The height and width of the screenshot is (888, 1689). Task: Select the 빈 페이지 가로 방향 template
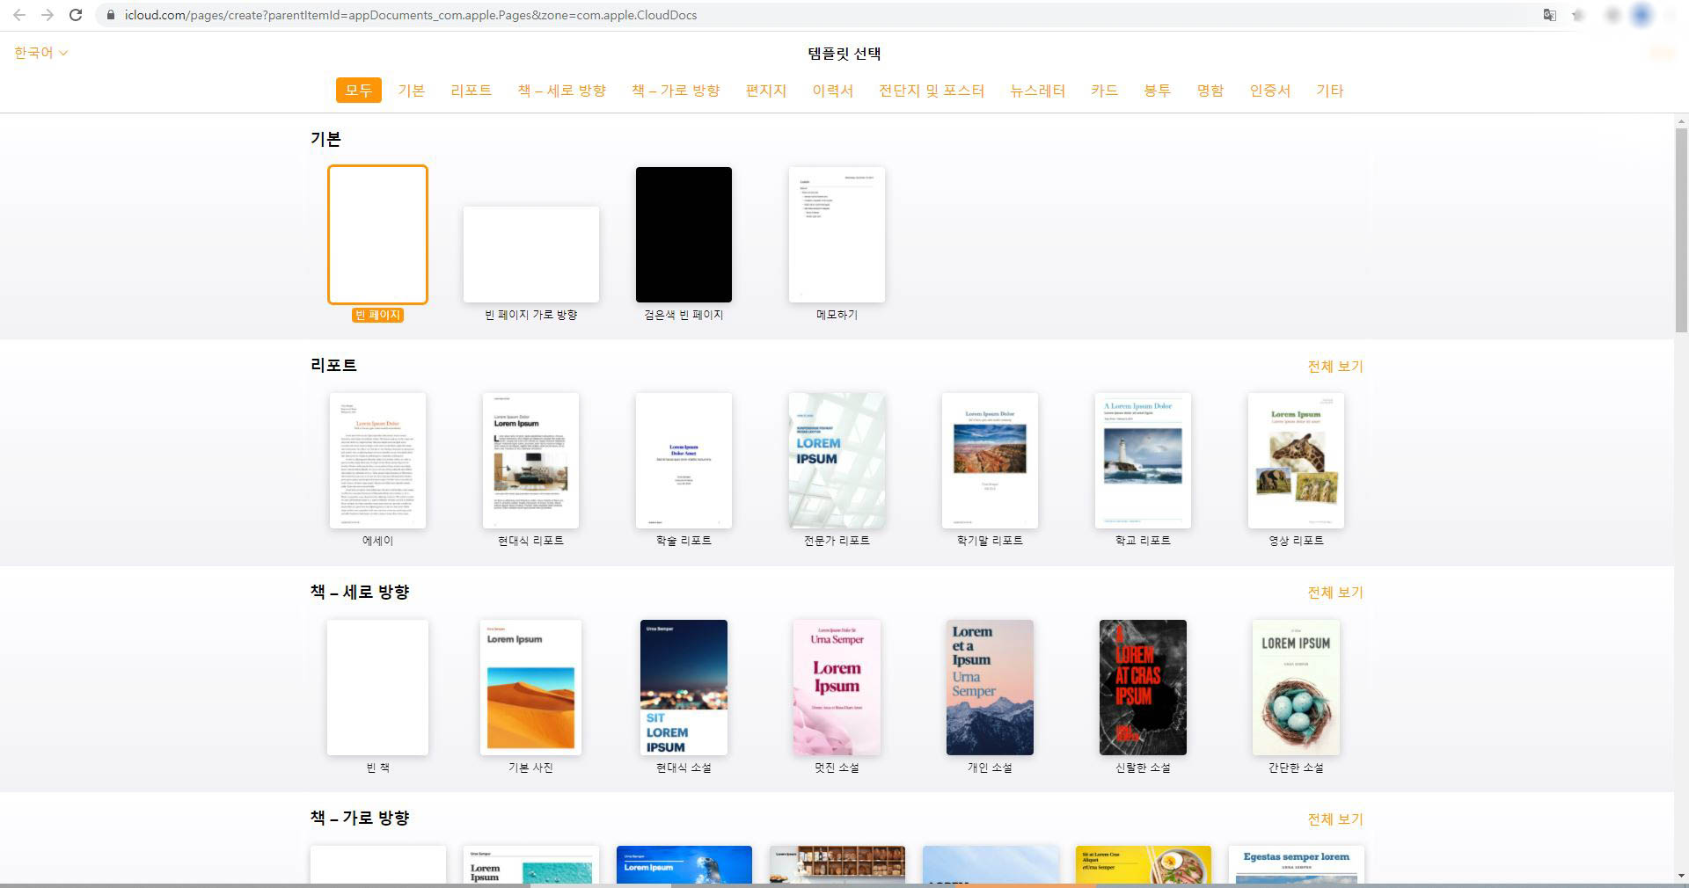(x=531, y=255)
